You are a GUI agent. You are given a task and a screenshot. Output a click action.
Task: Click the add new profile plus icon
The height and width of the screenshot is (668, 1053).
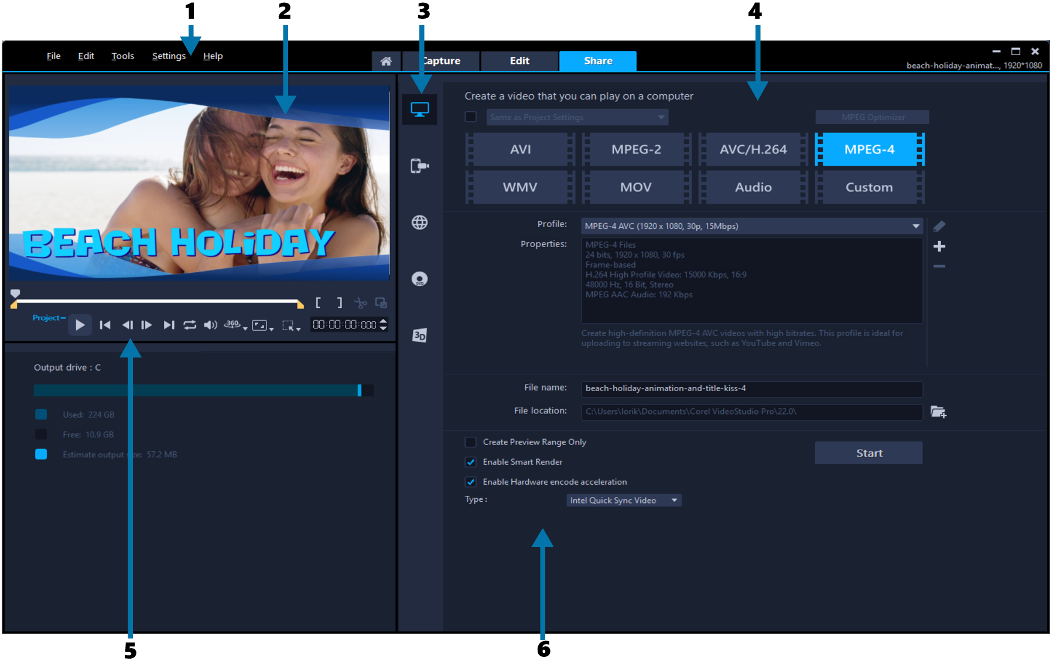(x=939, y=246)
